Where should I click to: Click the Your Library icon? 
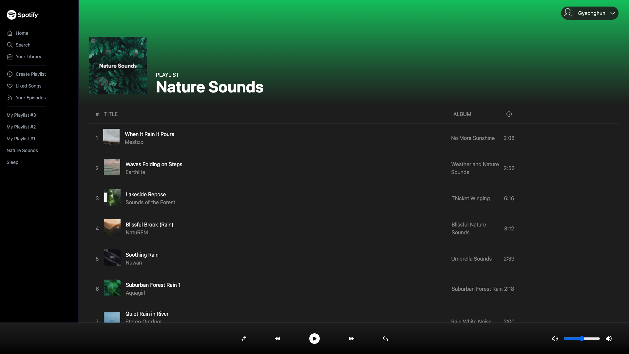point(10,57)
